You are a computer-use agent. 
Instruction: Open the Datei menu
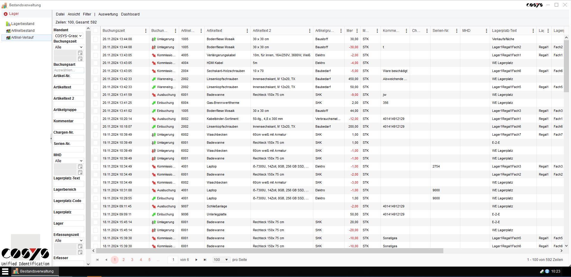click(60, 14)
